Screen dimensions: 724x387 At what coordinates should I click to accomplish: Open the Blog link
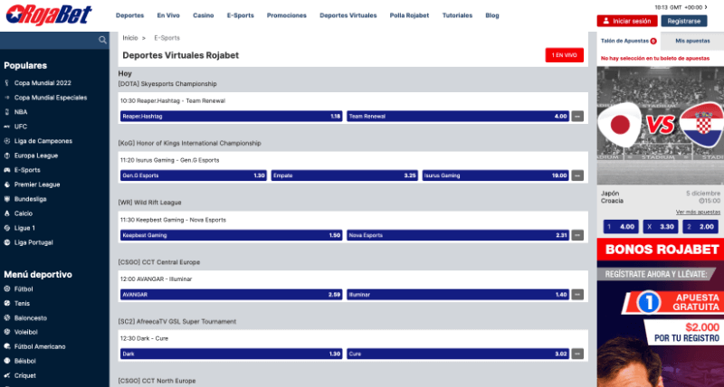[x=492, y=15]
